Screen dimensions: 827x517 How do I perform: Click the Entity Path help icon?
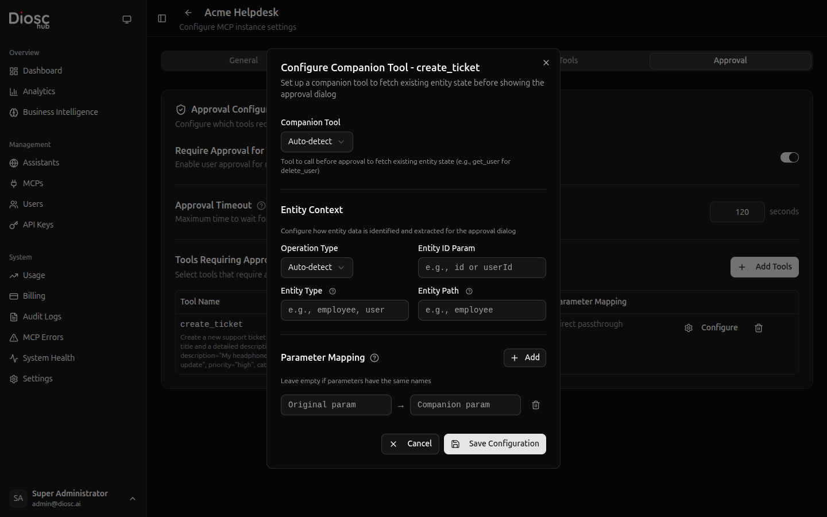(x=469, y=291)
